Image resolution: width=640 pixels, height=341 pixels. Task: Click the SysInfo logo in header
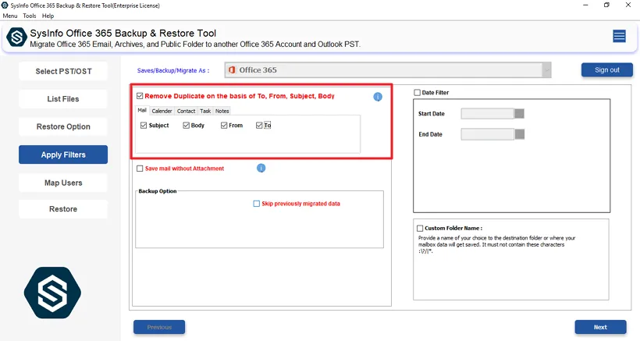pos(16,37)
